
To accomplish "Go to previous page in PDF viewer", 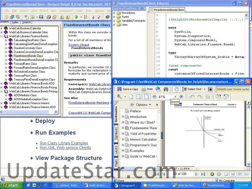I will [163, 174].
